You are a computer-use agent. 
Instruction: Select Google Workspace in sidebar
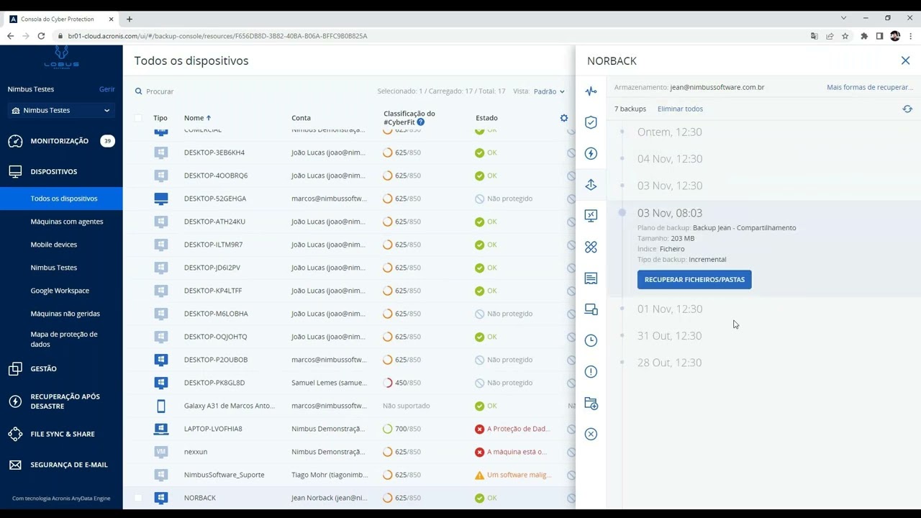click(x=60, y=291)
